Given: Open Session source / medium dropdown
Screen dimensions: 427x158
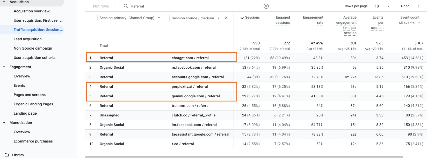Looking at the screenshot, I should [196, 18].
